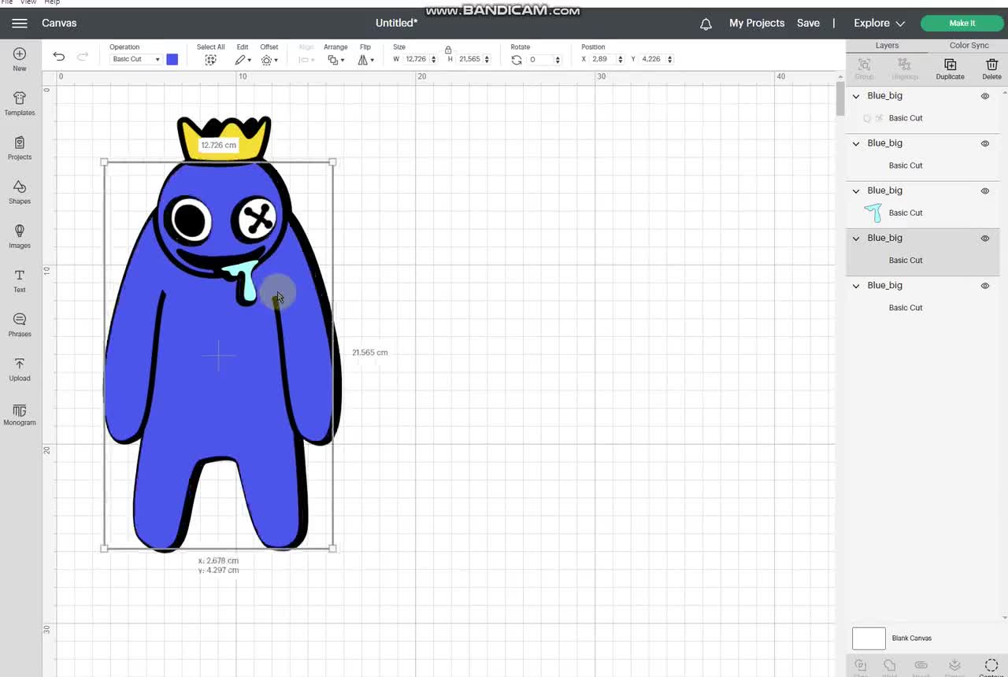Click the Rotate icon
The width and height of the screenshot is (1008, 677).
pos(517,60)
